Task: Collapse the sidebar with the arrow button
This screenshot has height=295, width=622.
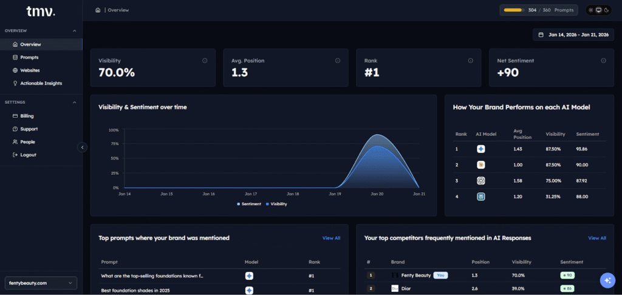Action: (82, 147)
